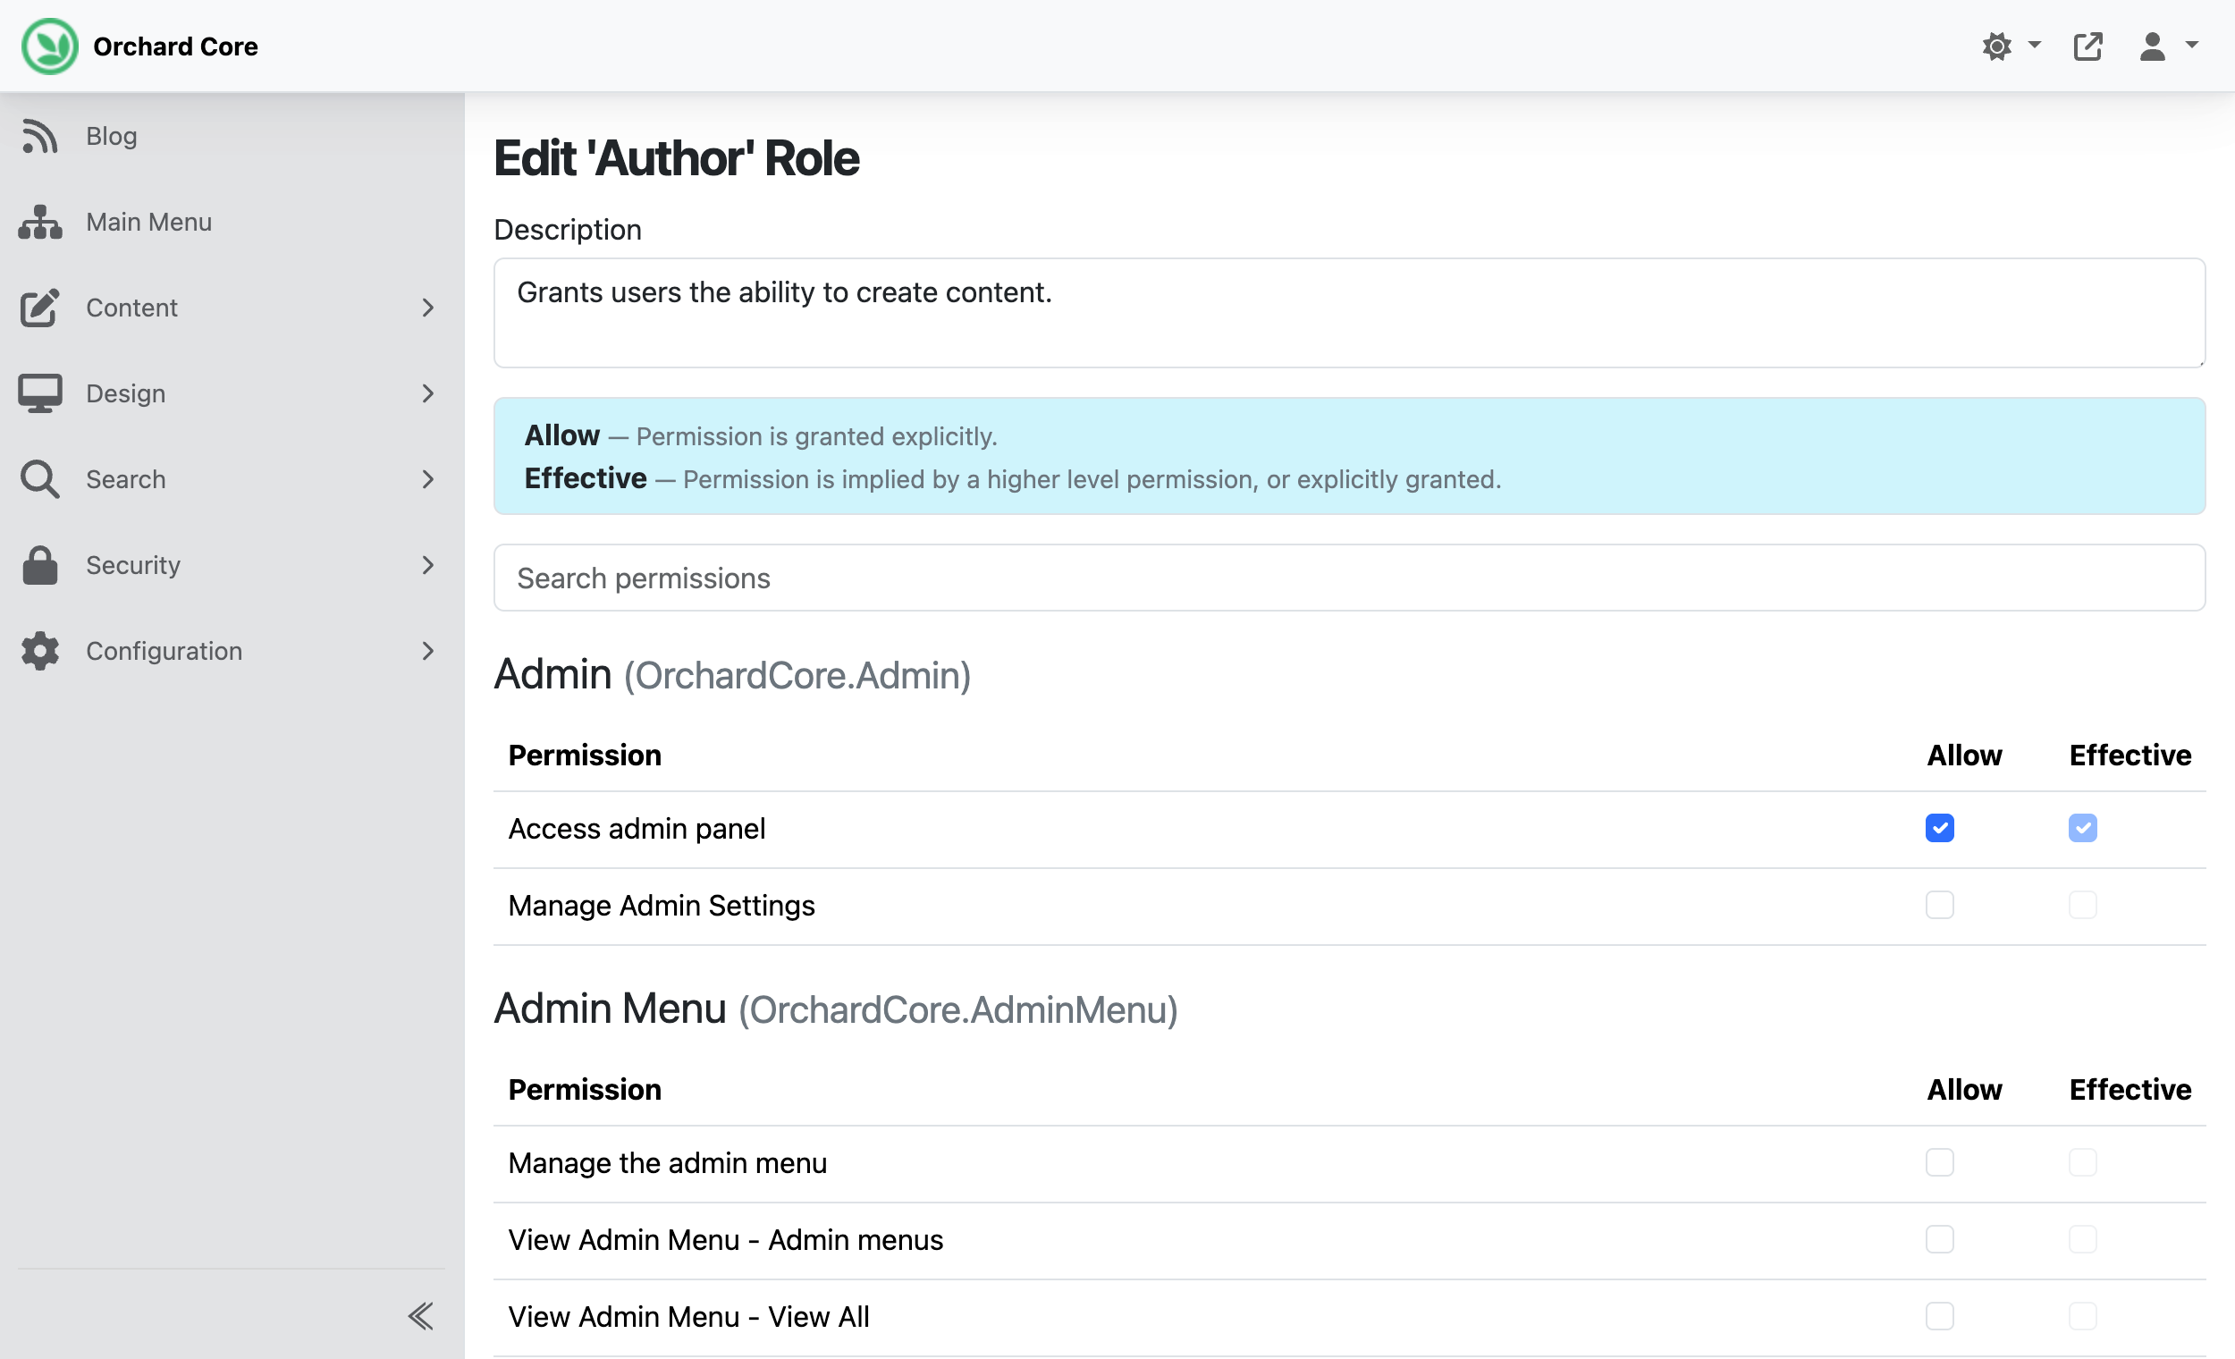The image size is (2235, 1359).
Task: Click View Admin Menu - View All text
Action: point(688,1317)
